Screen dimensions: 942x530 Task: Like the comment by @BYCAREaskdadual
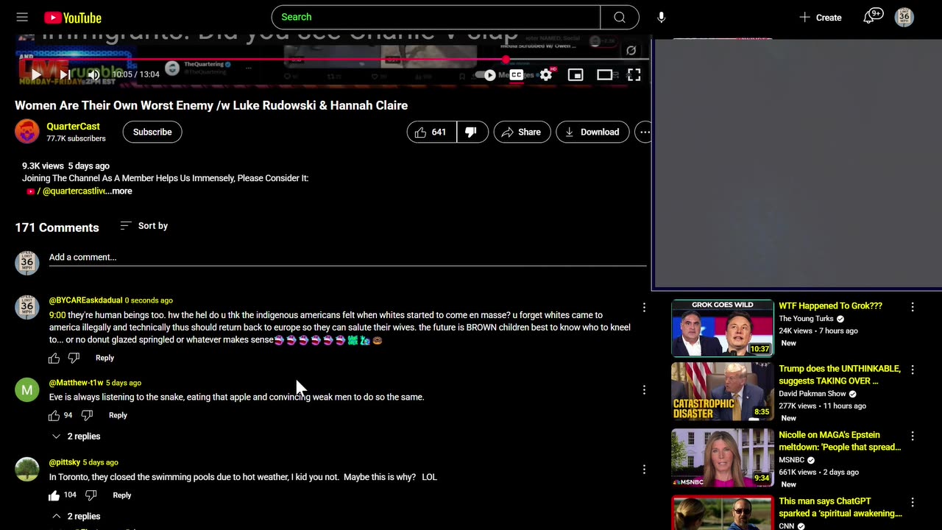coord(54,358)
